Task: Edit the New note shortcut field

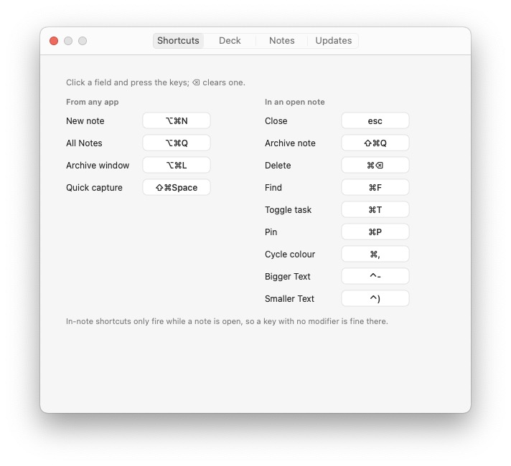Action: click(177, 121)
